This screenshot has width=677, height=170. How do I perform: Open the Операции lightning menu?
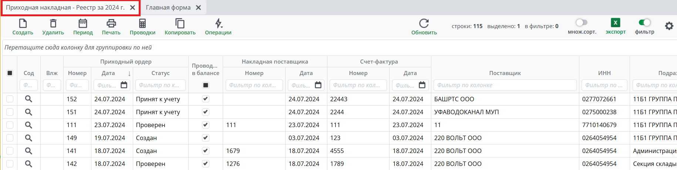tap(218, 24)
